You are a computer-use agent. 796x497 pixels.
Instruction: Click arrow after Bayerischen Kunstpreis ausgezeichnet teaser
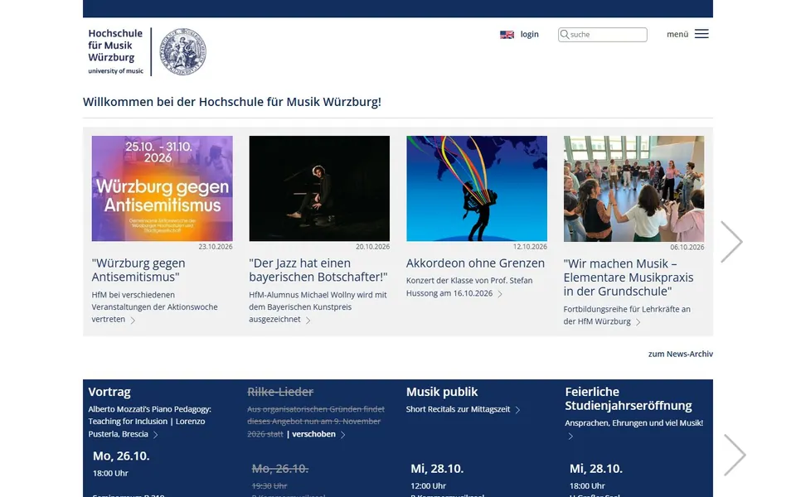pos(308,320)
